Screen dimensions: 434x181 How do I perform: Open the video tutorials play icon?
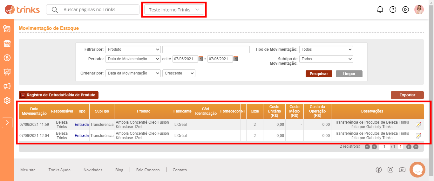pyautogui.click(x=405, y=10)
